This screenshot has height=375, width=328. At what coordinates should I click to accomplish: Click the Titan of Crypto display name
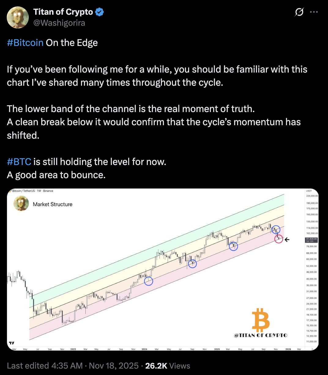click(x=63, y=12)
